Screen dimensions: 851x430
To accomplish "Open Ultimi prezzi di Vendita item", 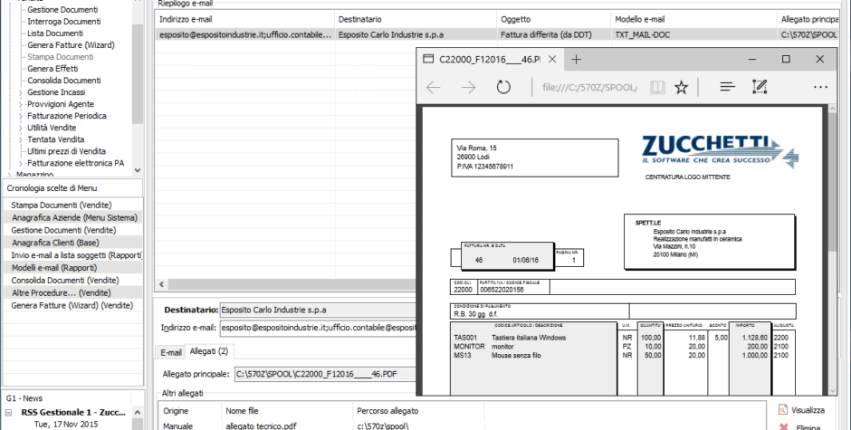I will pyautogui.click(x=66, y=151).
